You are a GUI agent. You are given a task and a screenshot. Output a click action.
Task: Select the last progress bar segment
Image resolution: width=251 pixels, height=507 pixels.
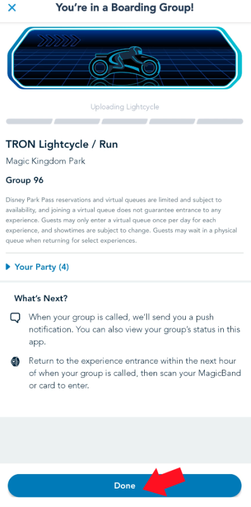tap(220, 122)
